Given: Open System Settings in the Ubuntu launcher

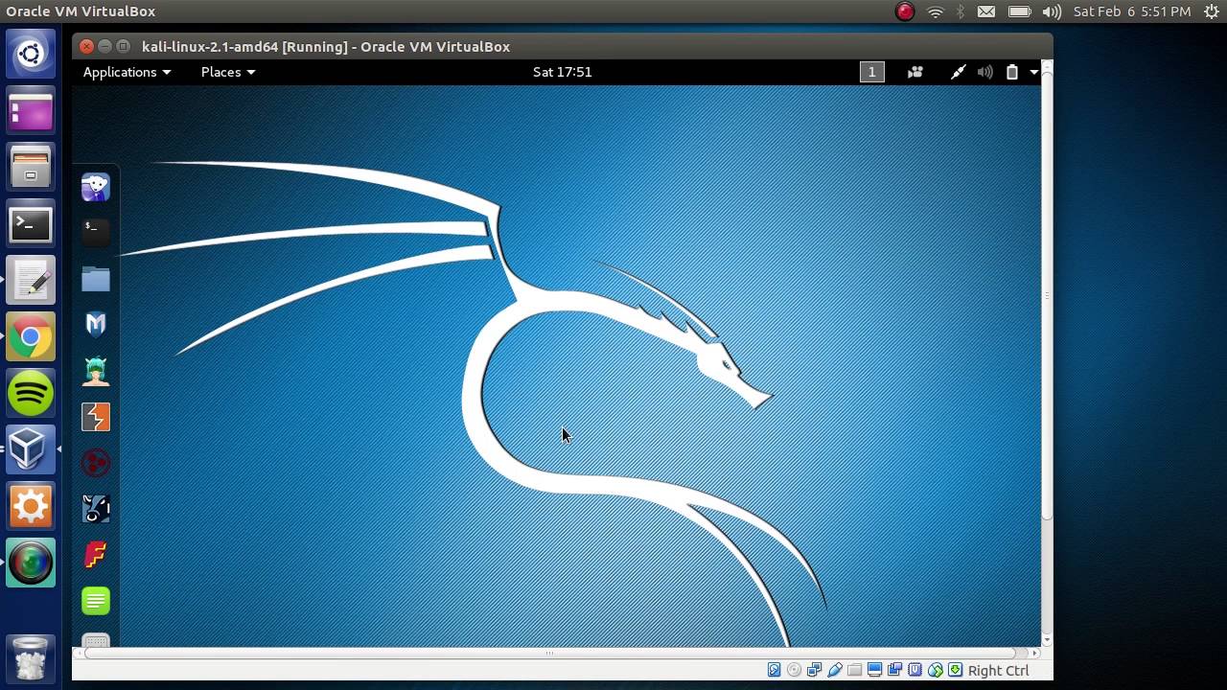Looking at the screenshot, I should (x=31, y=506).
